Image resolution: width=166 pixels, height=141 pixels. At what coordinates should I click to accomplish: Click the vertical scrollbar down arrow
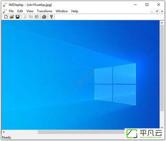[x=162, y=127]
